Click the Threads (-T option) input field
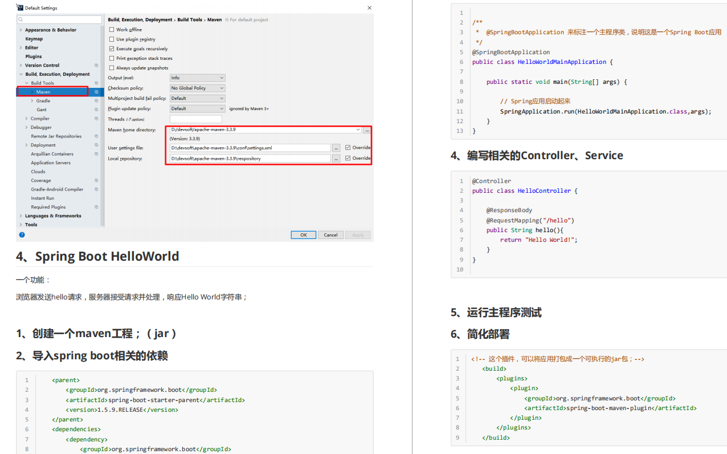 pyautogui.click(x=197, y=119)
